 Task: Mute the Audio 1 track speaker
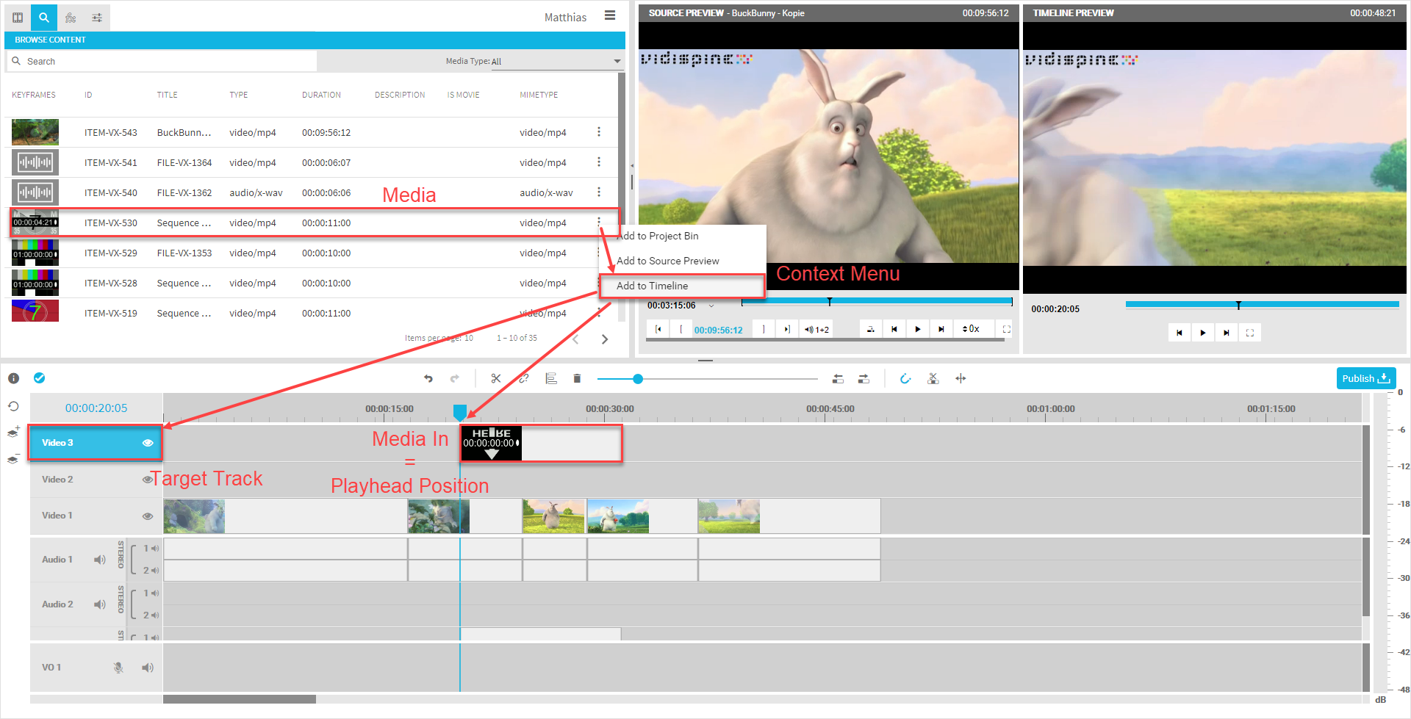point(100,560)
